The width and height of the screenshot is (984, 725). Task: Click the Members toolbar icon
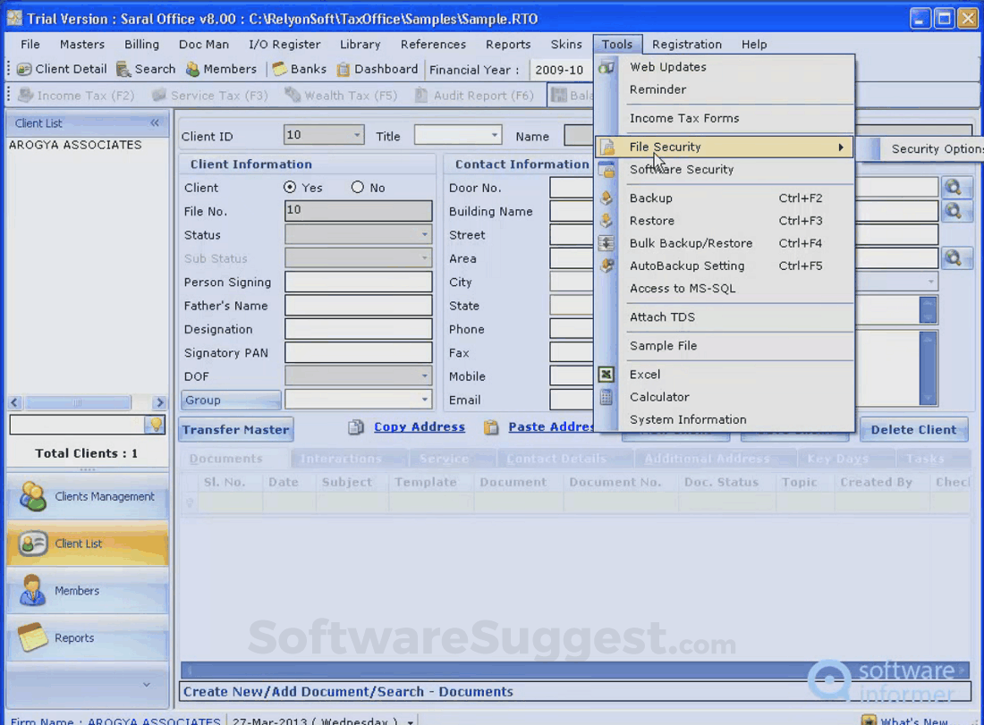click(192, 69)
